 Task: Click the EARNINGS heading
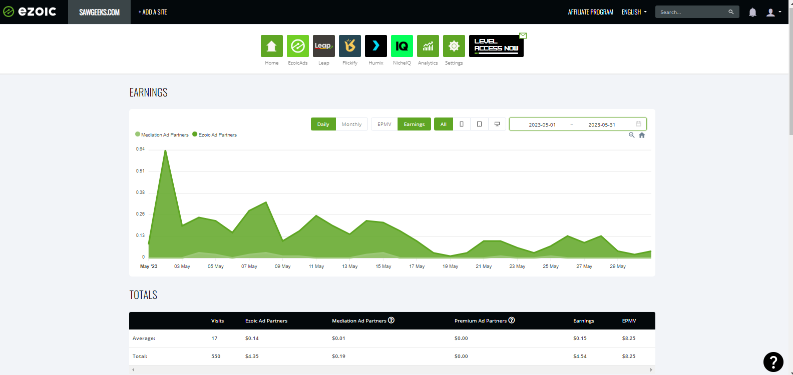(148, 92)
